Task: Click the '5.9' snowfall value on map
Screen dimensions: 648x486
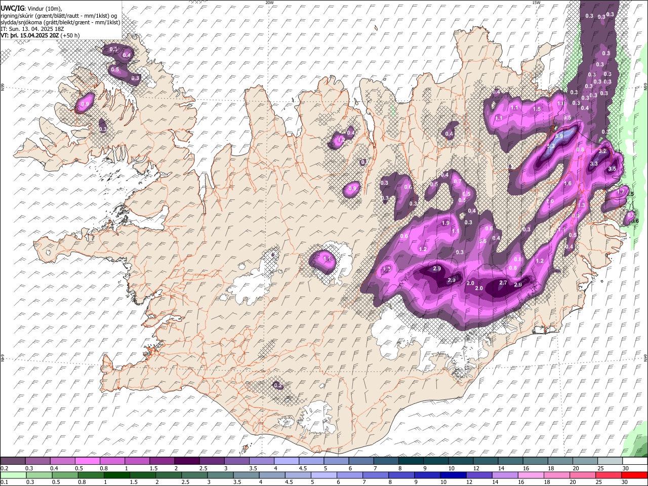Action: click(559, 136)
